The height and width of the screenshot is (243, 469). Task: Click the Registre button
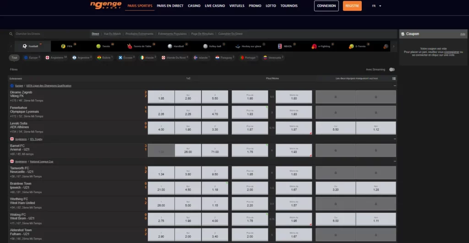point(352,6)
